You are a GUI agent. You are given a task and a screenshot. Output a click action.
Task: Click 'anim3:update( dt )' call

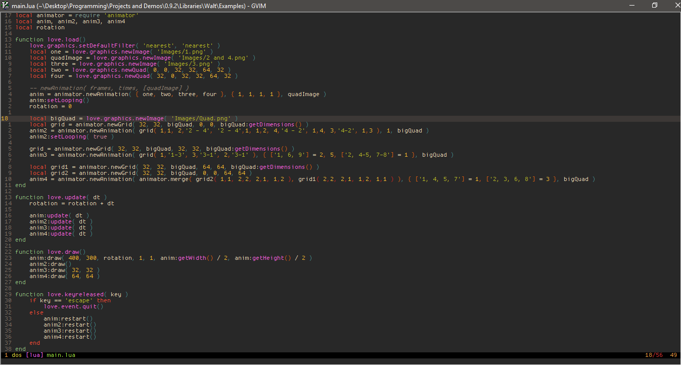(61, 227)
